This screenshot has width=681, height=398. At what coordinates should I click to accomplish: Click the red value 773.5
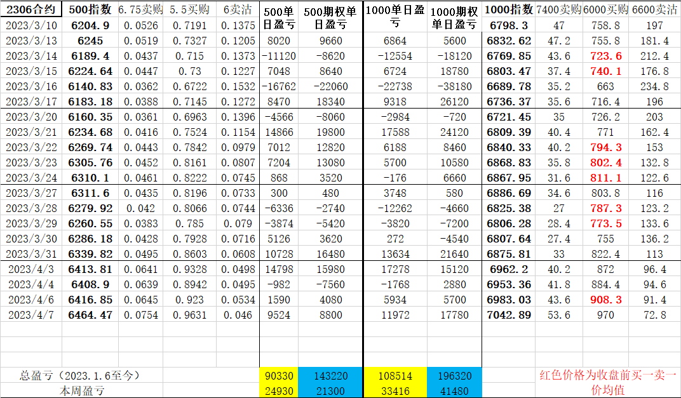tap(605, 223)
